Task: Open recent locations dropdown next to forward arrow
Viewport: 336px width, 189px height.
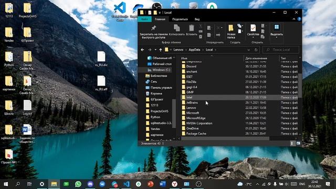Action: pos(155,50)
